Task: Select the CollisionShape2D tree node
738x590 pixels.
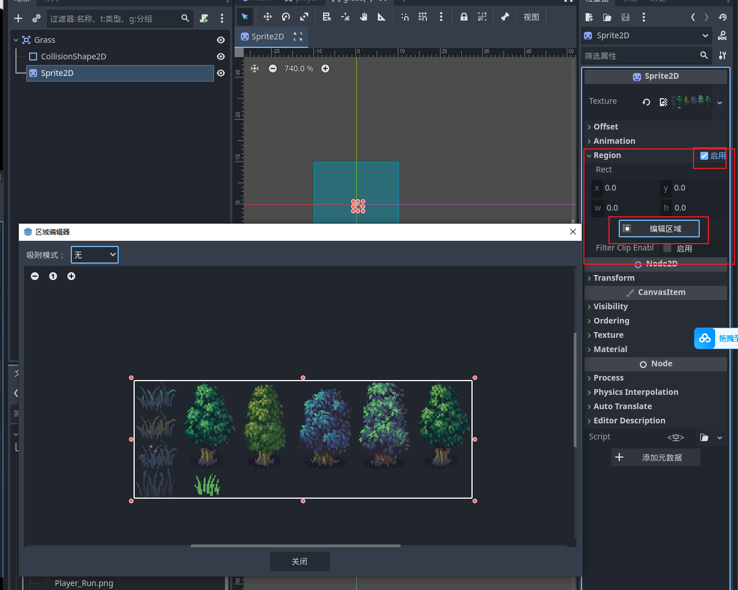Action: coord(73,56)
